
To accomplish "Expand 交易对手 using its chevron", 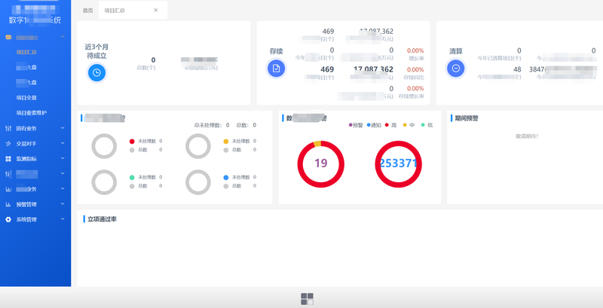I will coord(63,143).
